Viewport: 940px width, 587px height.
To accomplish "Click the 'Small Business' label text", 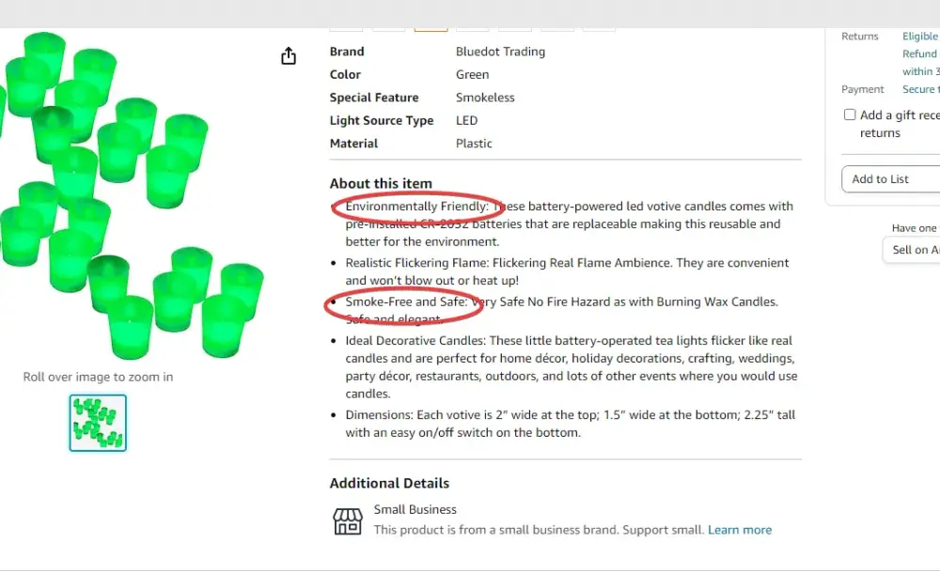I will tap(415, 510).
